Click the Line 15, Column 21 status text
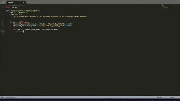Viewport: 180px width, 101px height. coord(11,97)
